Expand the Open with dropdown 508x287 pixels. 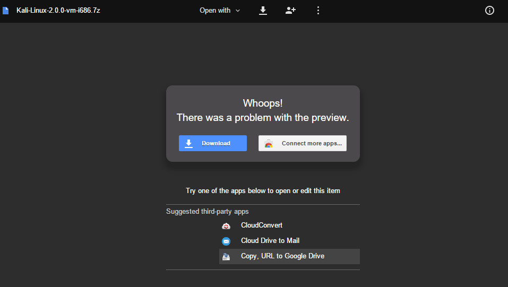(x=220, y=11)
